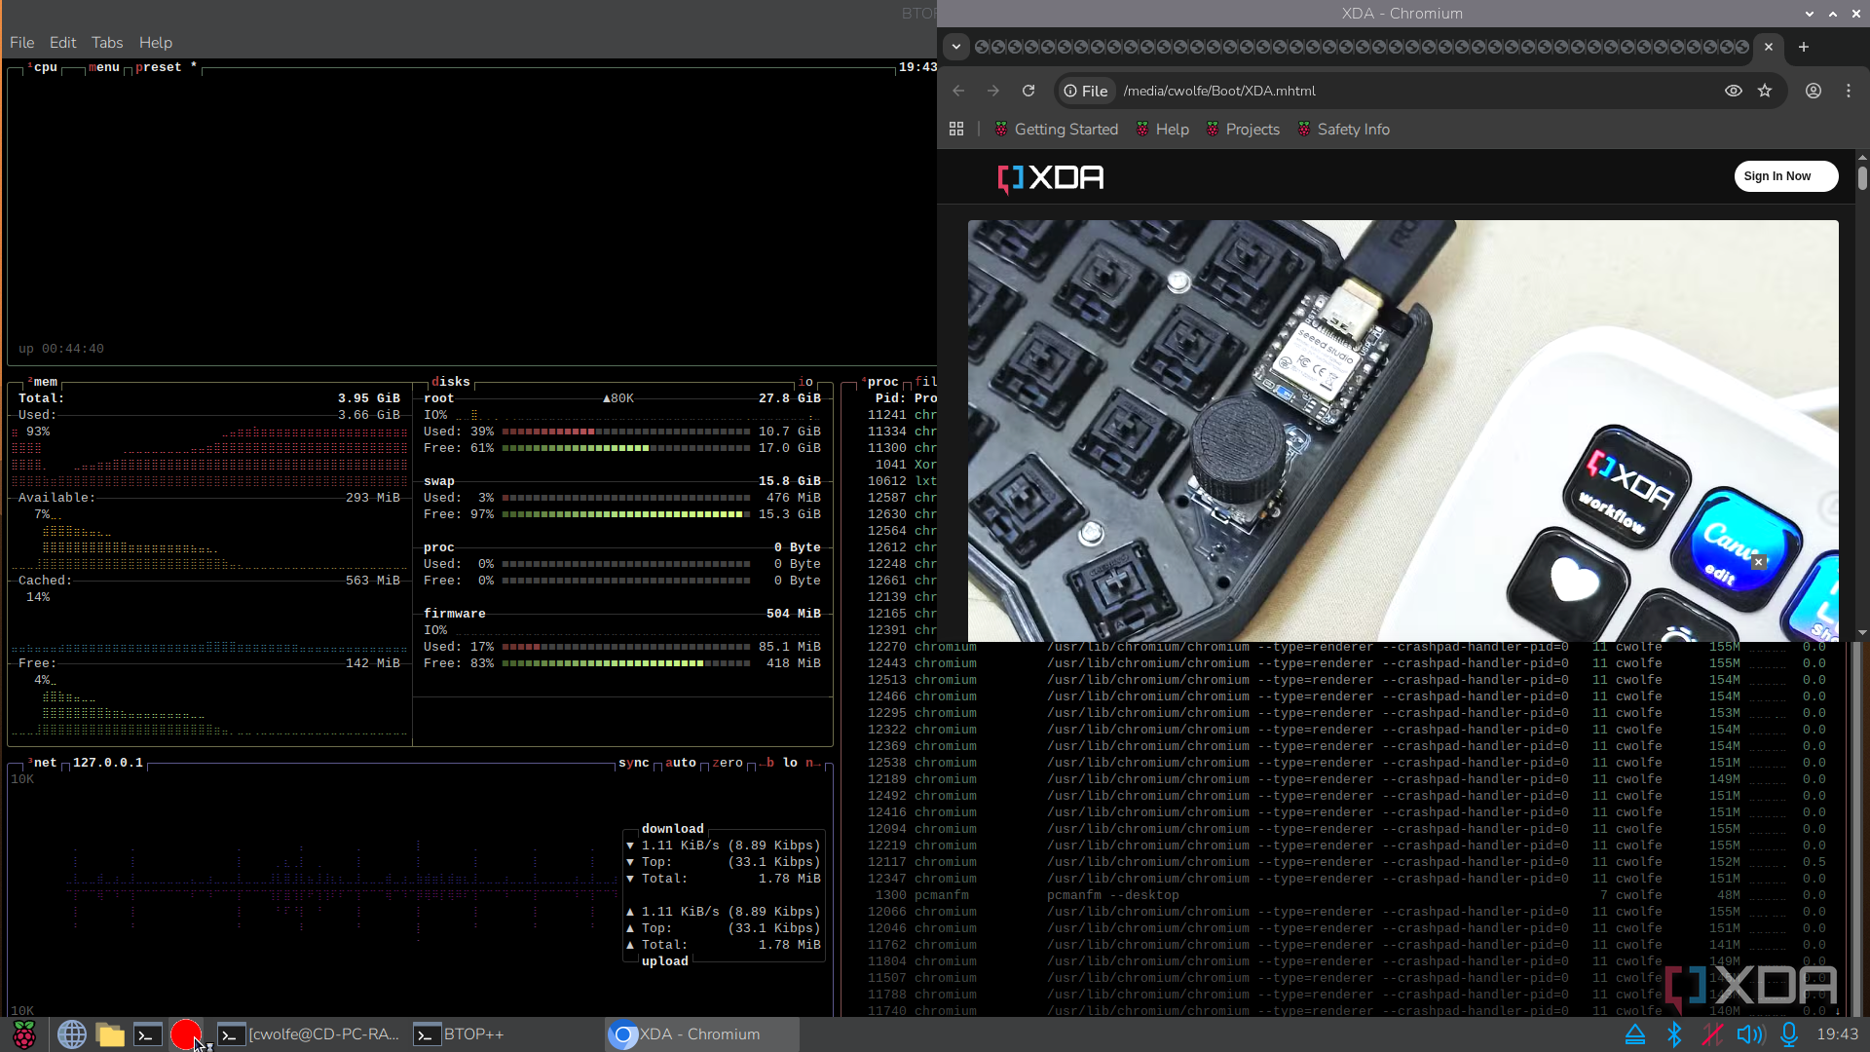
Task: Click the Chromium forward arrow
Action: pyautogui.click(x=993, y=91)
